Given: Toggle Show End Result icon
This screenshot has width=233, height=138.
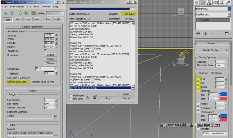Looking at the screenshot, I should tap(206, 33).
